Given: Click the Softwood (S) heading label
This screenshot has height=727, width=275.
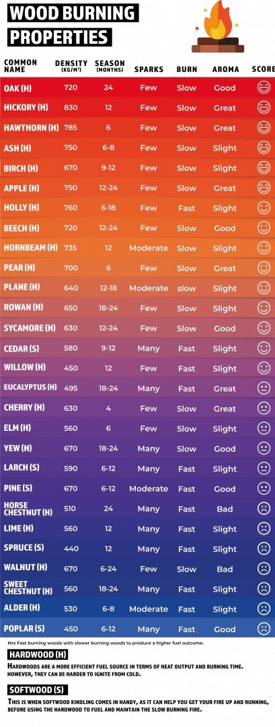Looking at the screenshot, I should pos(38,689).
